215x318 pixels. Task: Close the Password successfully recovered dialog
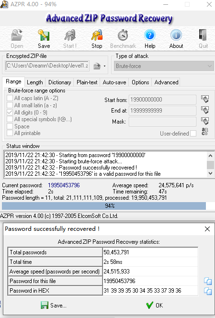point(207,229)
